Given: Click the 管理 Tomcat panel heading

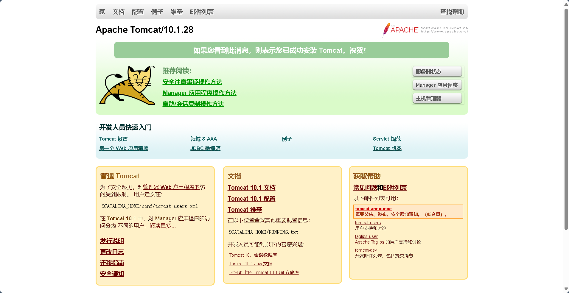Looking at the screenshot, I should click(x=119, y=176).
